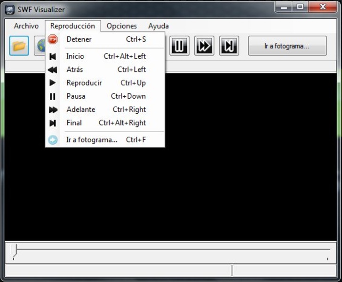The image size is (342, 282).
Task: Click the Ctrl+Down shortcut text
Action: point(128,96)
